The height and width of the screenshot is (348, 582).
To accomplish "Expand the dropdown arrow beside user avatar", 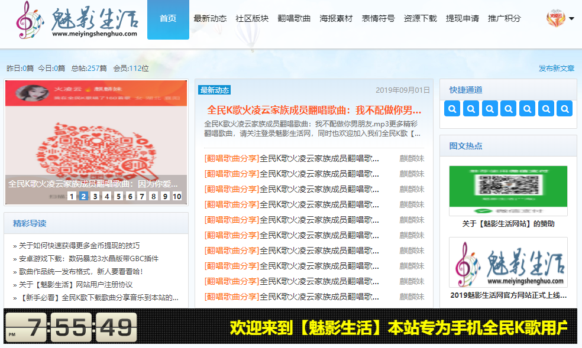I will pyautogui.click(x=571, y=19).
